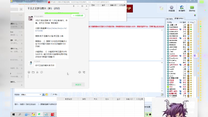Switch to the left tab beside room users
Image resolution: width=208 pixels, height=117 pixels.
(x=170, y=18)
